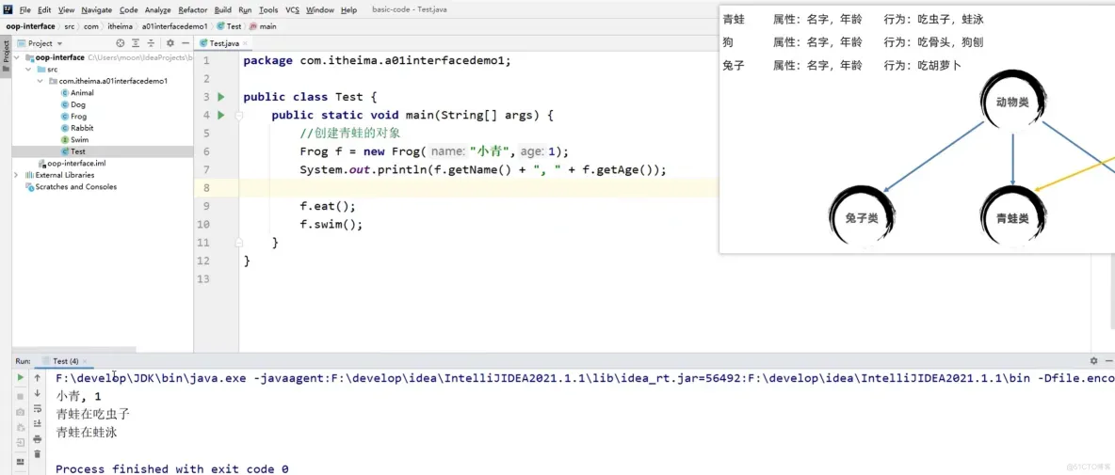The height and width of the screenshot is (475, 1115).
Task: Open the Tools menu
Action: coord(268,10)
